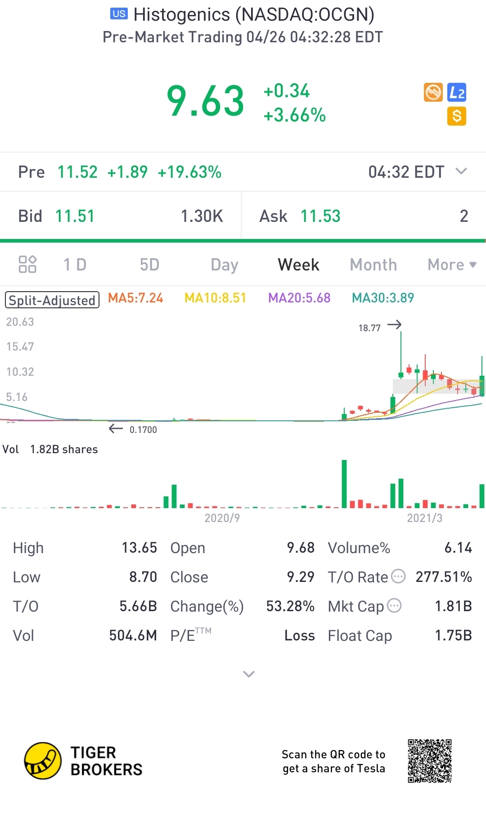The image size is (486, 829).
Task: Tap the orange no-shorting badge icon
Action: click(433, 92)
